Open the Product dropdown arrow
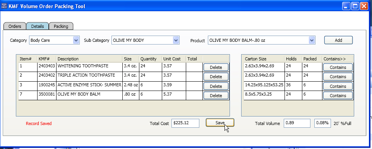This screenshot has height=149, width=372. [x=312, y=40]
